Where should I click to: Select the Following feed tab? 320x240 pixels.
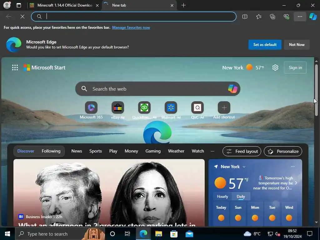[51, 151]
